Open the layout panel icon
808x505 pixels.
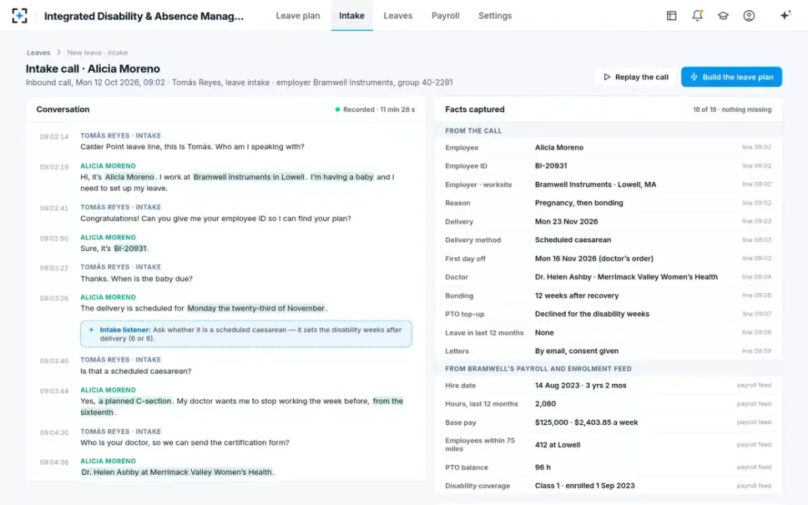pos(671,15)
